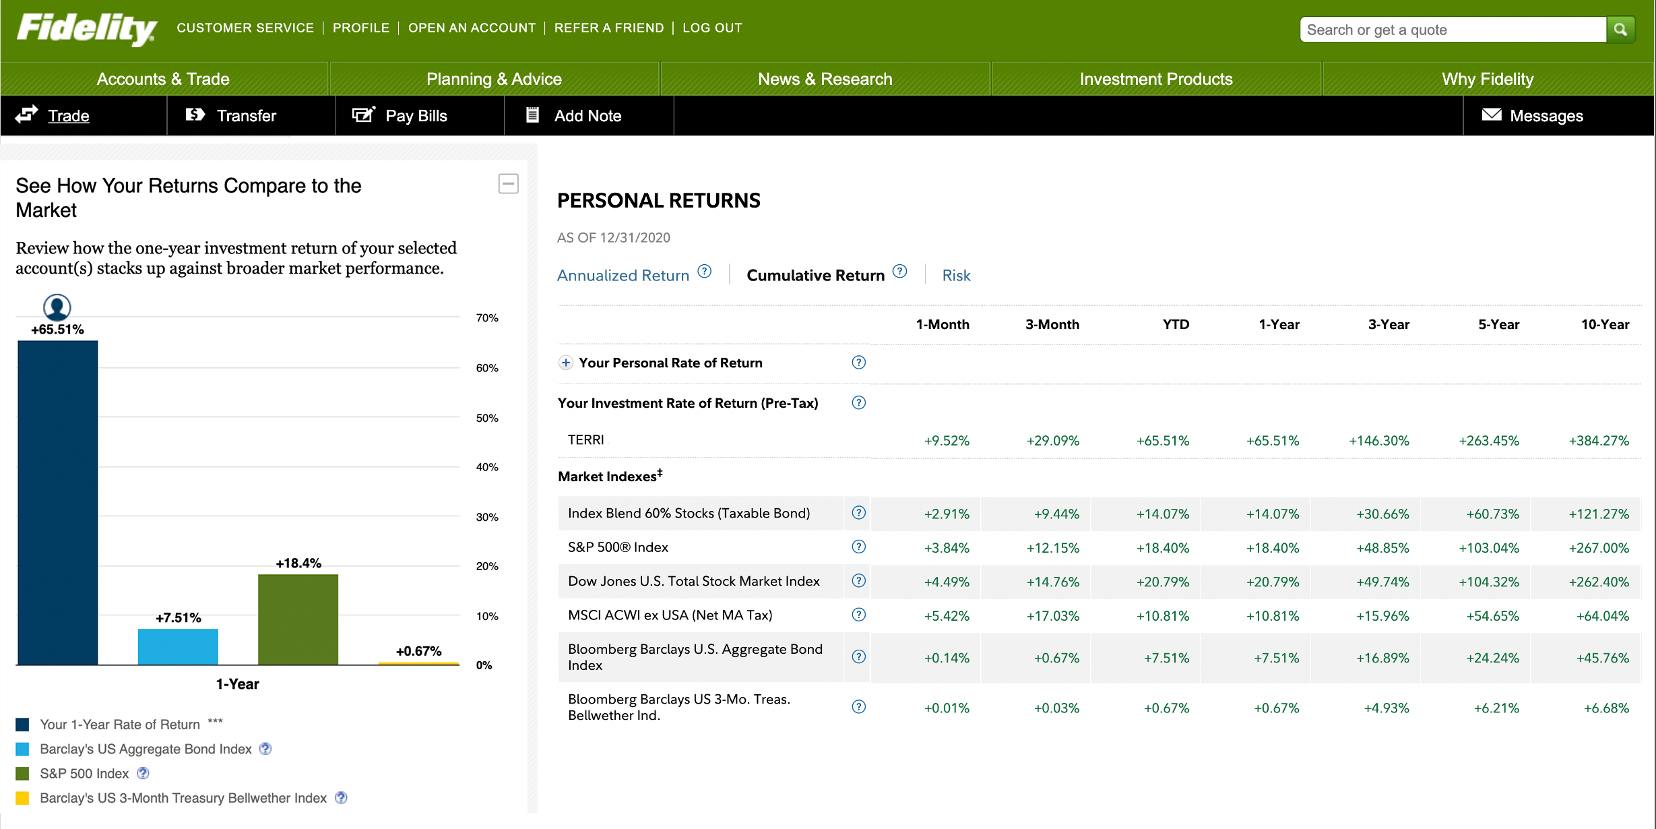The height and width of the screenshot is (829, 1656).
Task: Click the green search magnifier button
Action: click(1621, 30)
